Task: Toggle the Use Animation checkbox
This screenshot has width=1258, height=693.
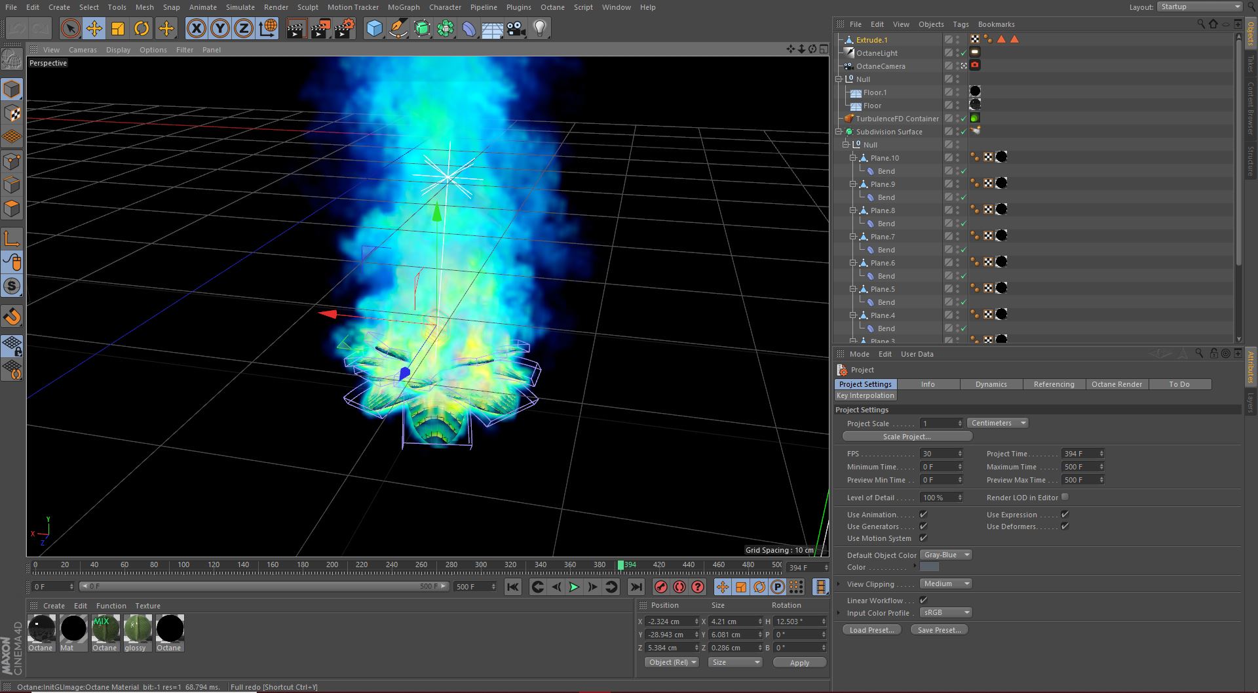Action: (923, 515)
